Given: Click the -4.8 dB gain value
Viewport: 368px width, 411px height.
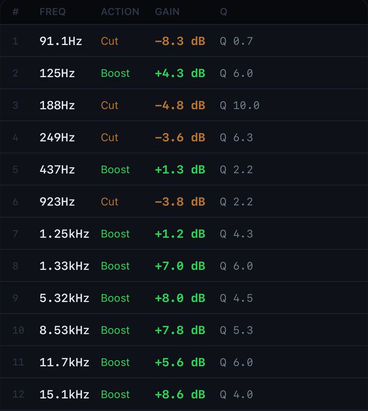Looking at the screenshot, I should pyautogui.click(x=180, y=105).
